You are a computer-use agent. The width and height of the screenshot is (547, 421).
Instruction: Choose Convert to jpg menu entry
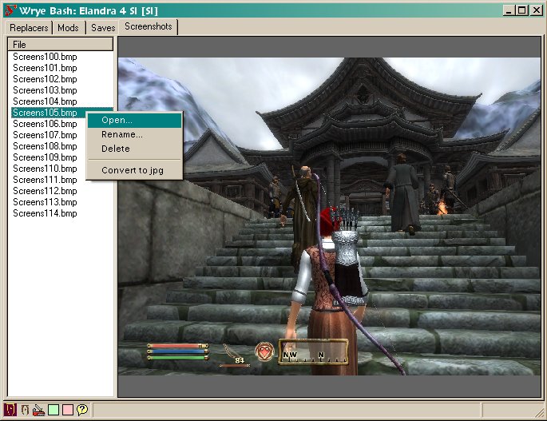(x=135, y=170)
